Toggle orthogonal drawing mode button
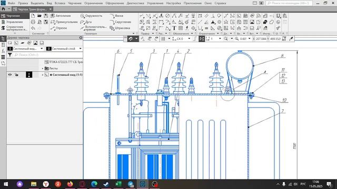The image size is (337, 189). click(x=195, y=39)
